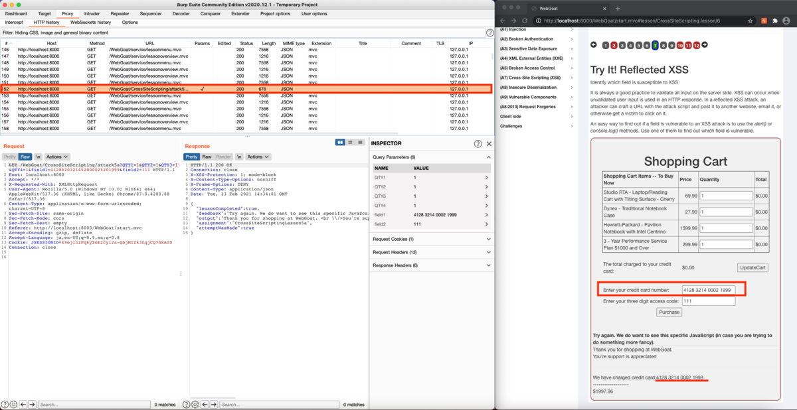Sort history by Length column

point(268,43)
